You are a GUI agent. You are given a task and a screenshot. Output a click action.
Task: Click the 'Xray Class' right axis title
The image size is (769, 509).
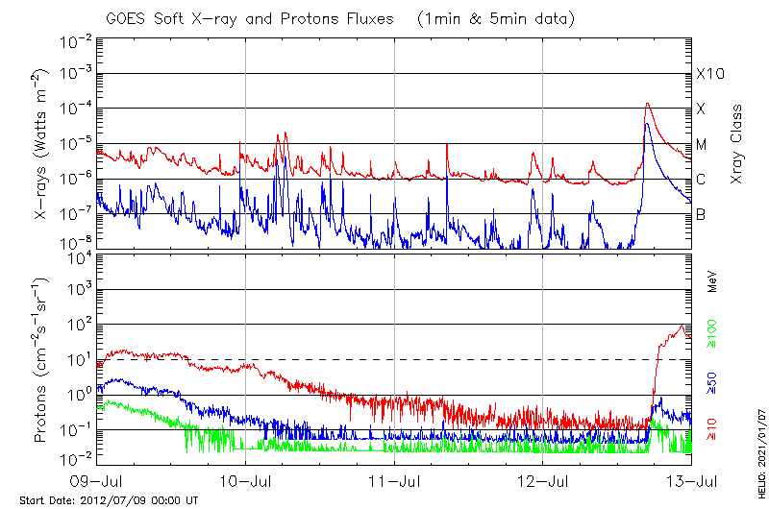click(737, 144)
